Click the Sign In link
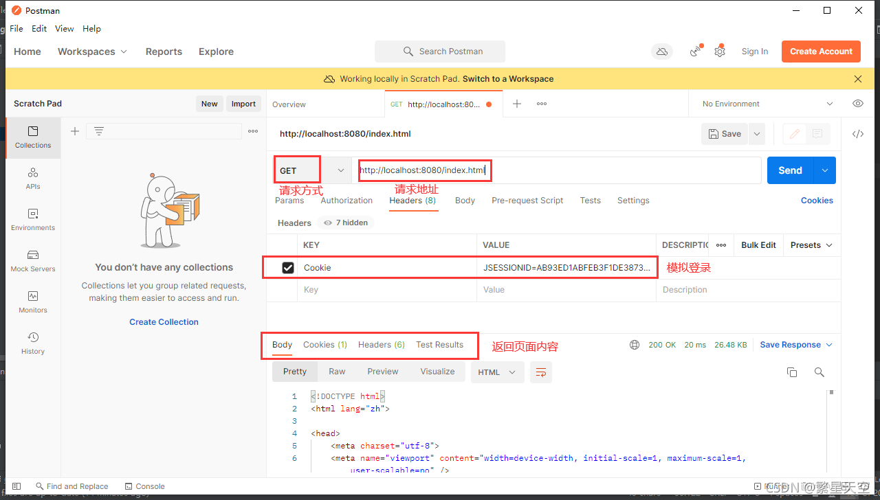The image size is (880, 500). pos(755,52)
